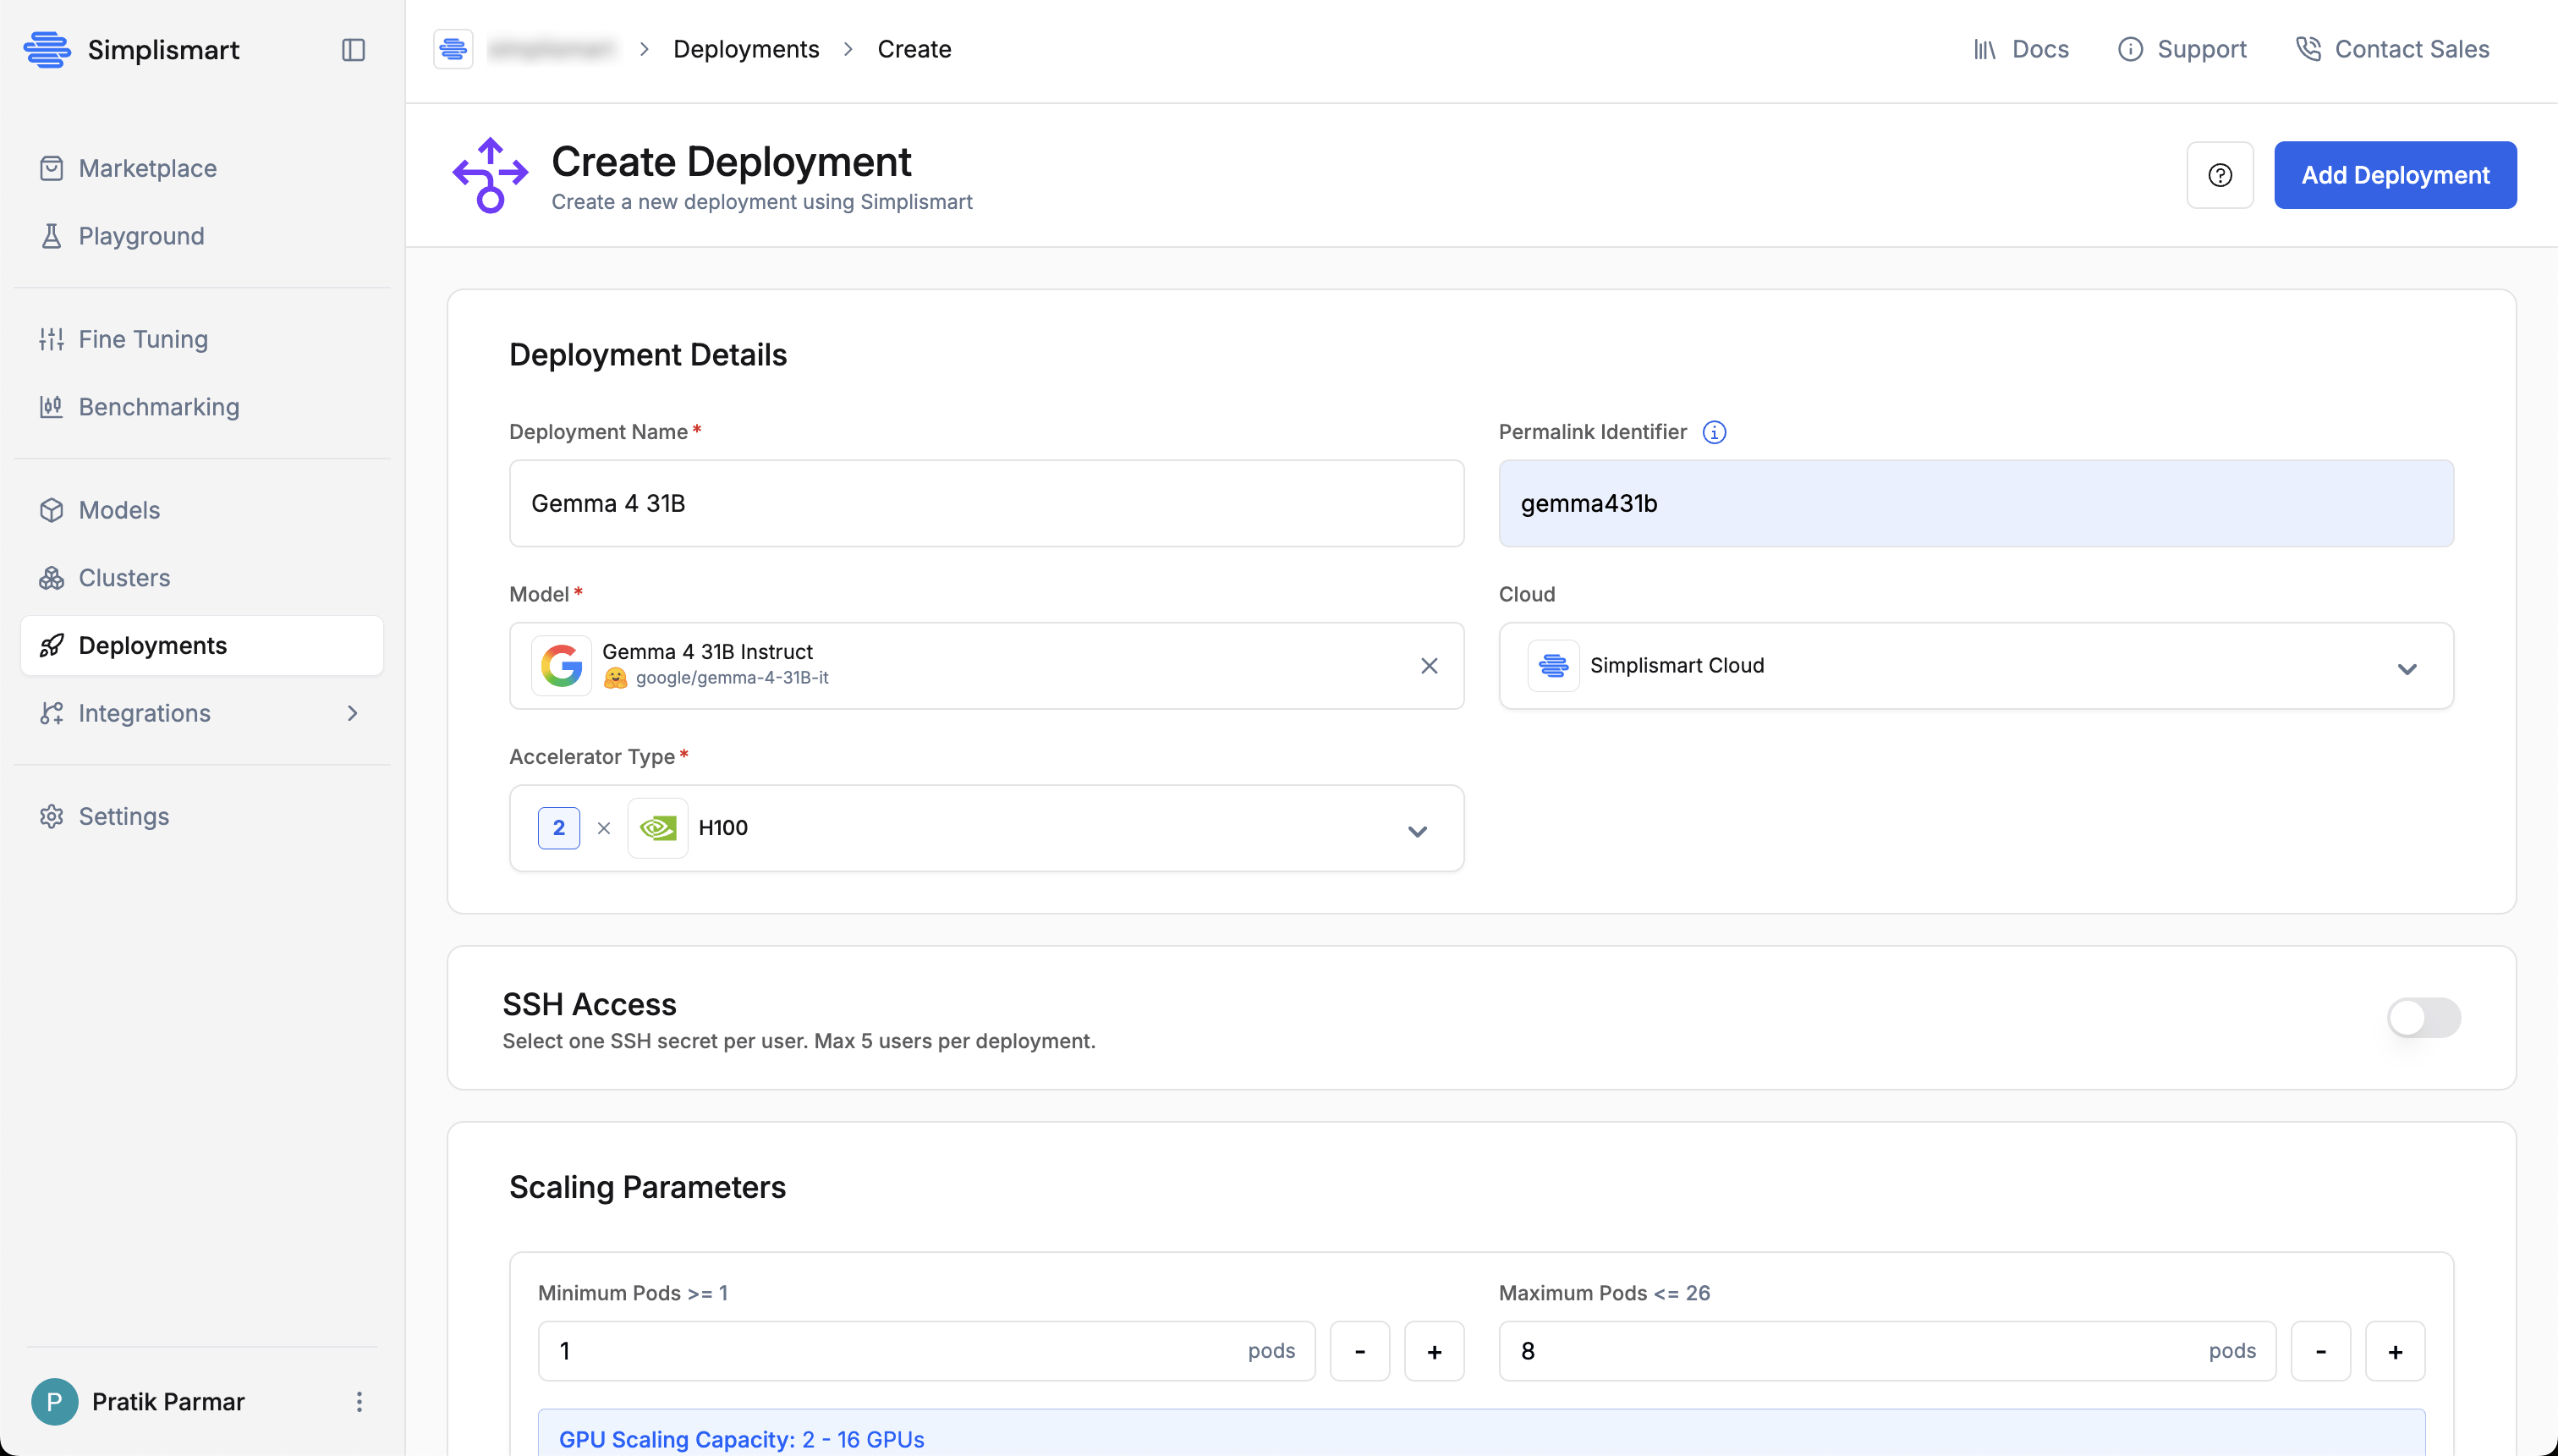2558x1456 pixels.
Task: Navigate to Clusters page
Action: coord(201,578)
